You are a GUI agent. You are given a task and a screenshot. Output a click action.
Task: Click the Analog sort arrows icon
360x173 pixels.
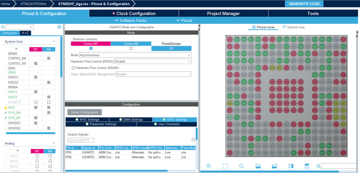pyautogui.click(x=18, y=151)
